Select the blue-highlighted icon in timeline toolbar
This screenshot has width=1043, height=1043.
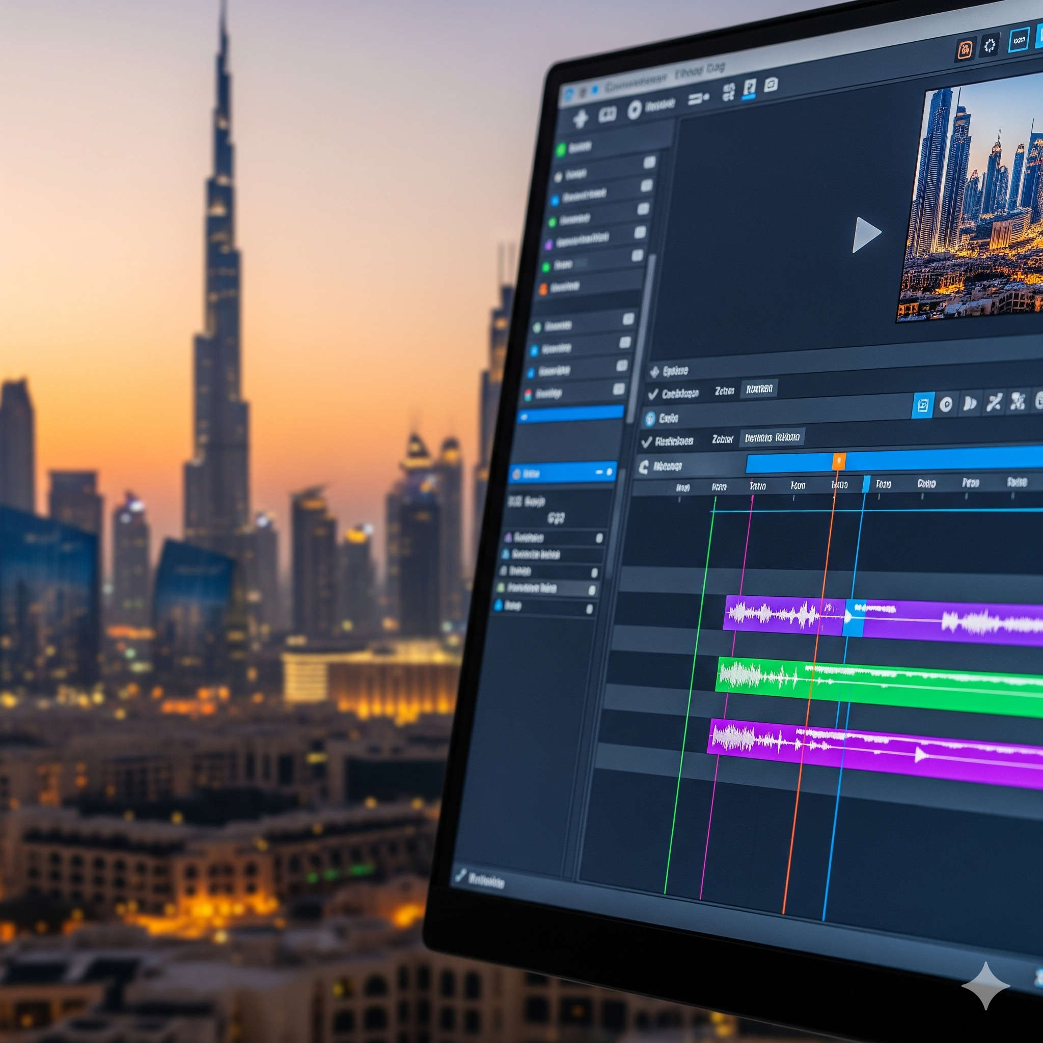point(923,405)
